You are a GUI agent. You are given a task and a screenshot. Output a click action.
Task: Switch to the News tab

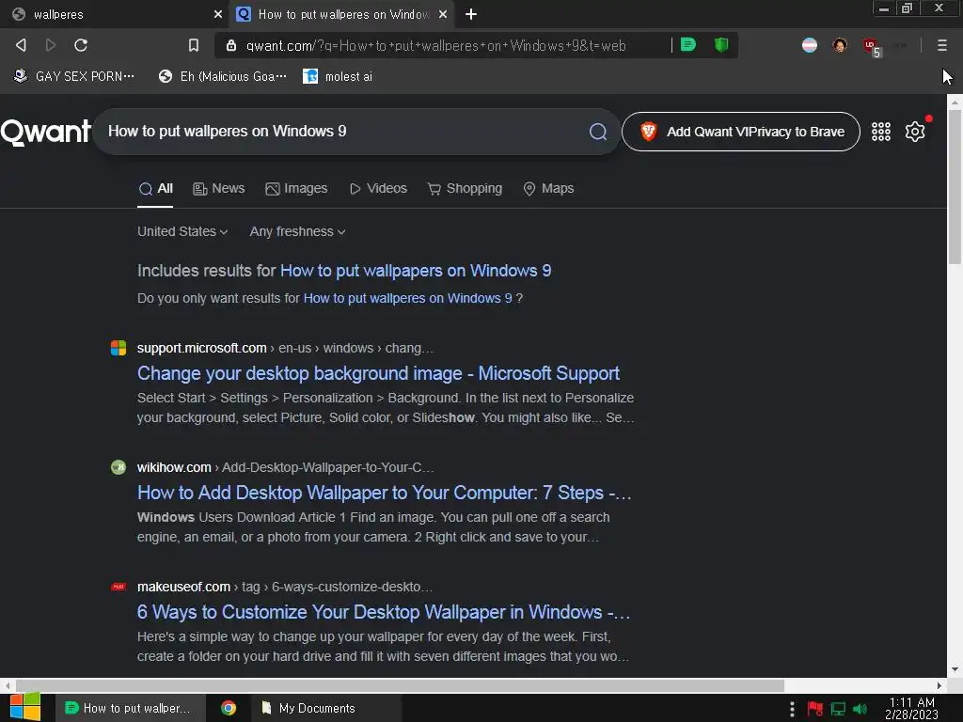coord(218,188)
